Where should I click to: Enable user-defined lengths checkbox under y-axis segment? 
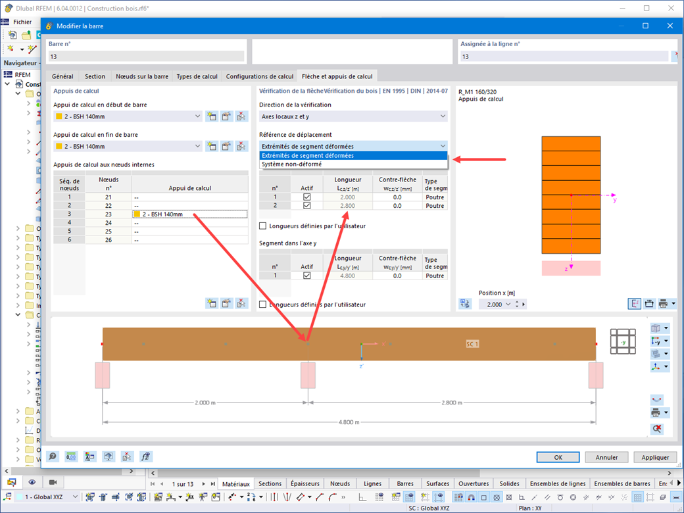[262, 305]
